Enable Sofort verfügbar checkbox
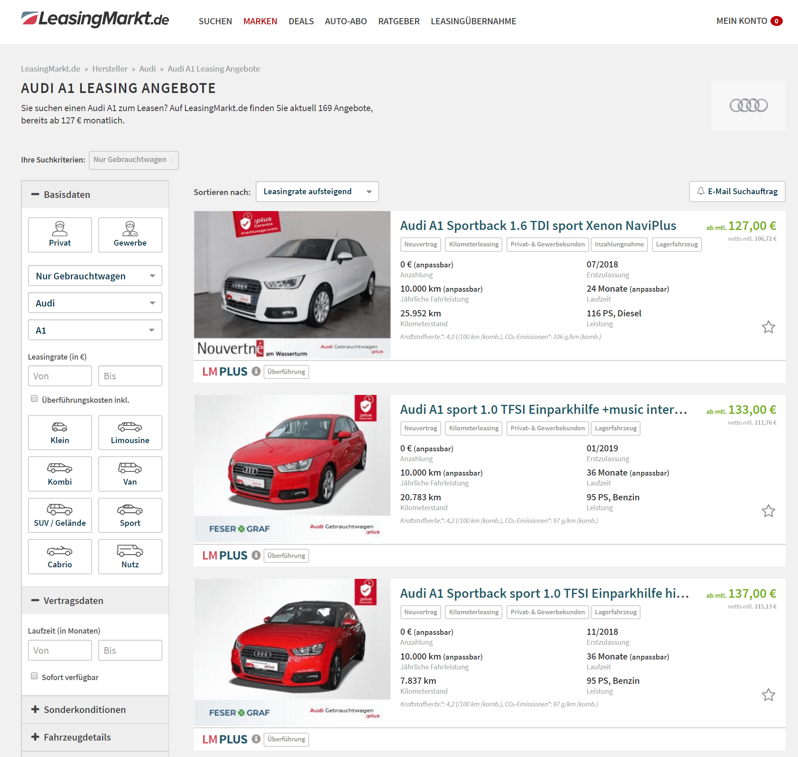798x757 pixels. [35, 676]
